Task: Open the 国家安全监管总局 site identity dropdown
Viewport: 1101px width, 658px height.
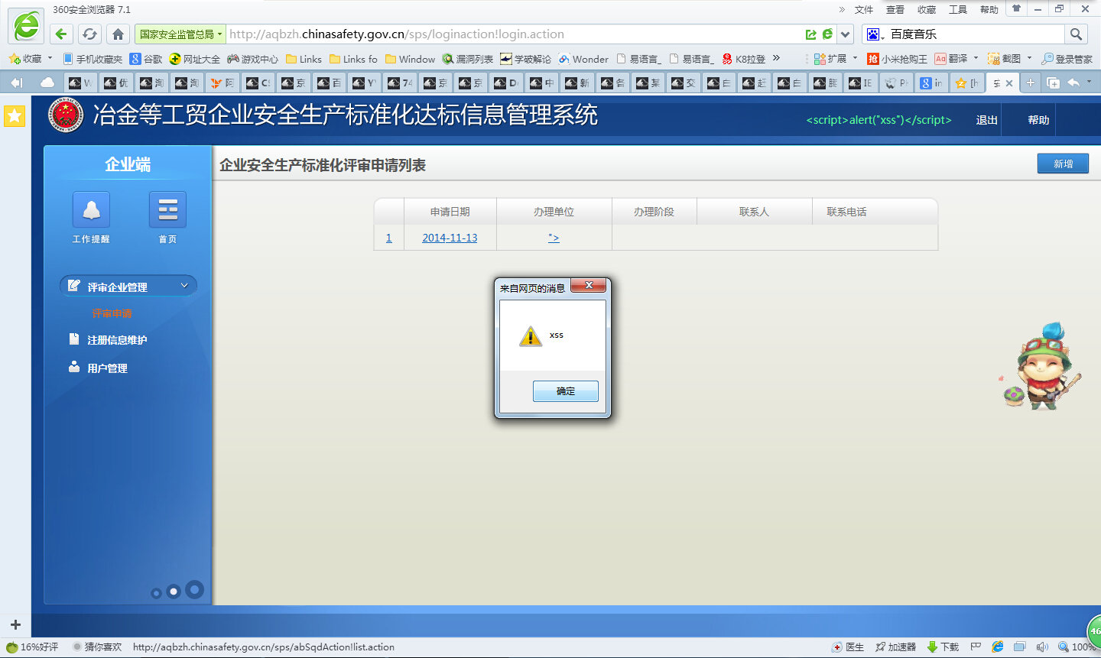Action: (x=180, y=34)
